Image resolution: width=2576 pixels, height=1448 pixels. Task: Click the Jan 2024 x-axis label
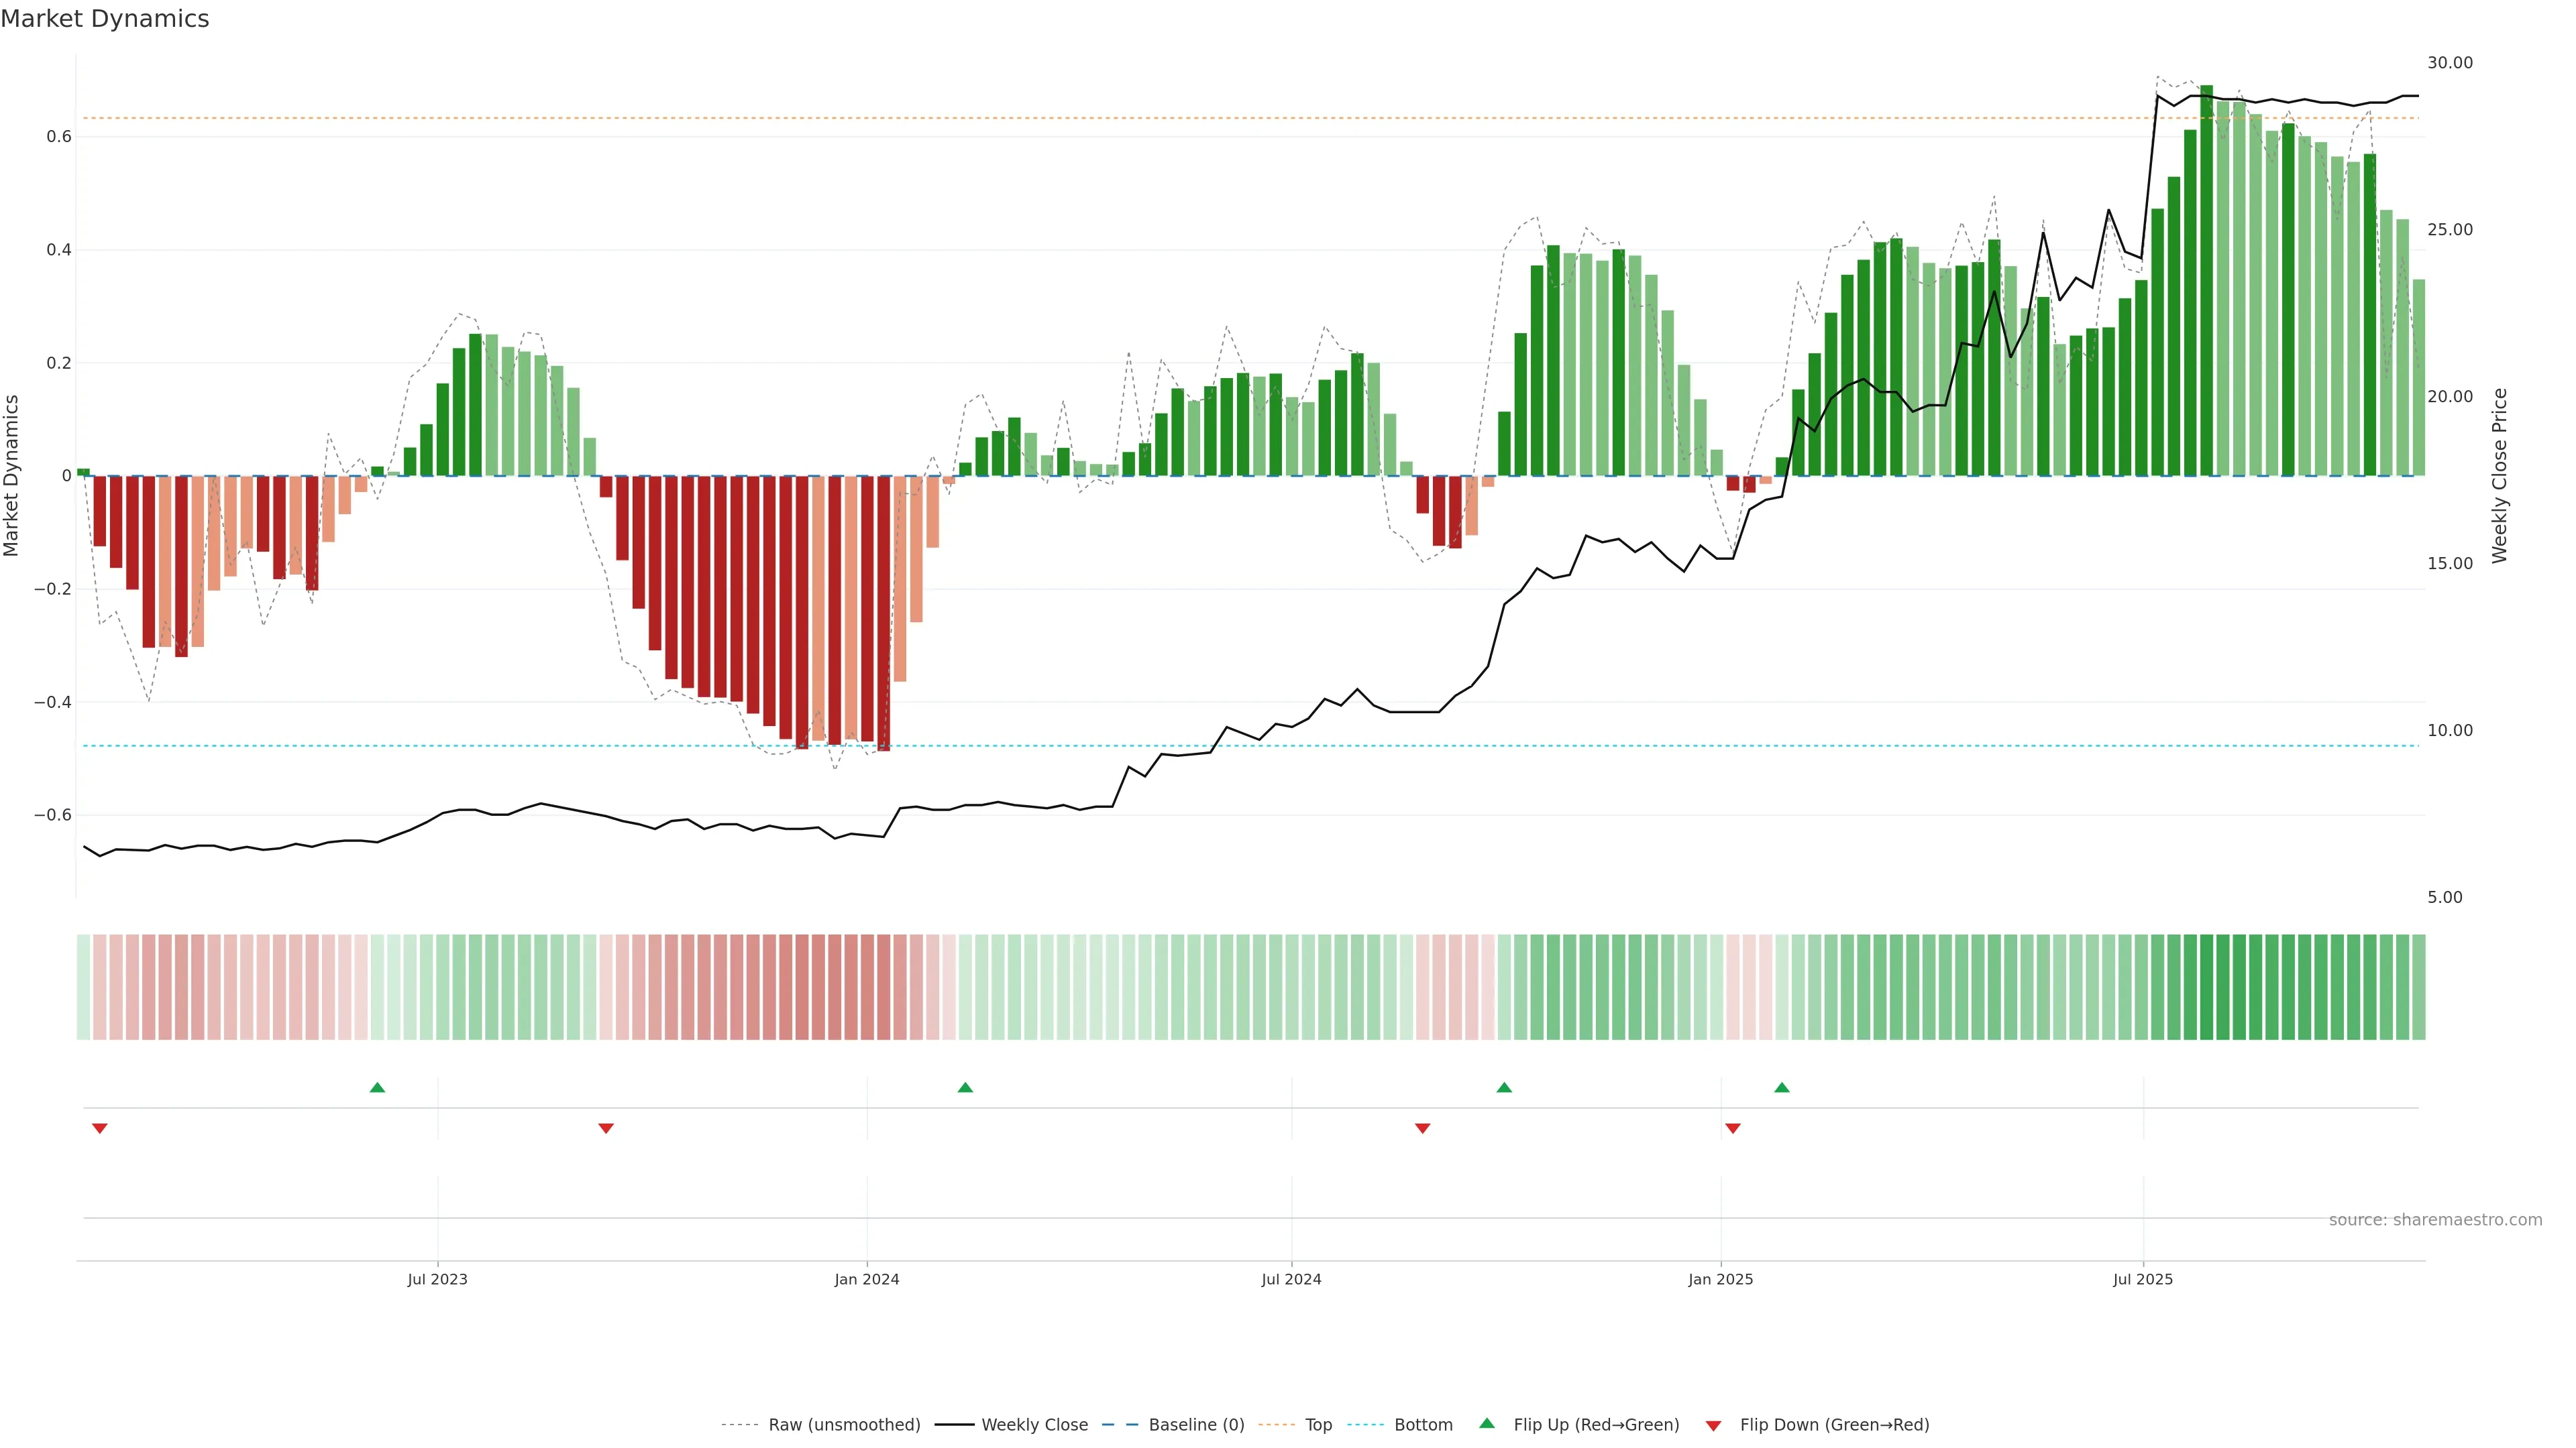pyautogui.click(x=867, y=1279)
